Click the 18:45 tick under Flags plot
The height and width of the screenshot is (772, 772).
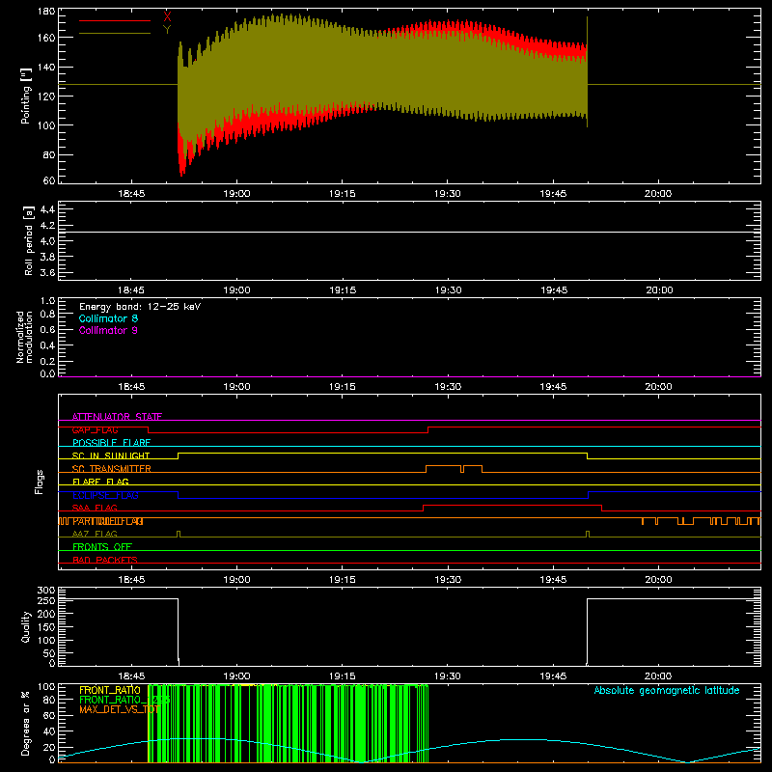tap(131, 580)
